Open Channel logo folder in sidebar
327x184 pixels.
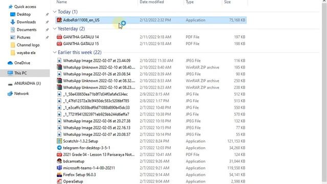click(28, 45)
